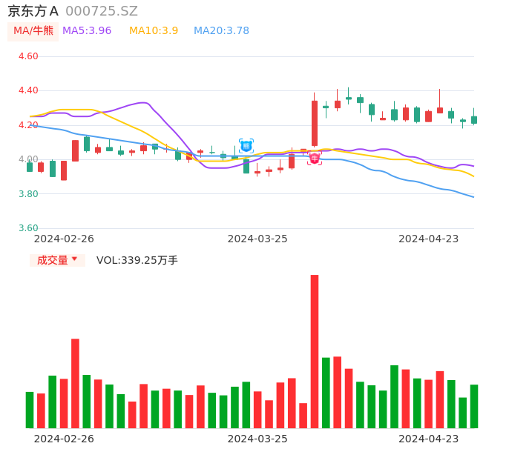Click the 京东方A stock name title
Screen dimensions: 509x449
pyautogui.click(x=33, y=11)
